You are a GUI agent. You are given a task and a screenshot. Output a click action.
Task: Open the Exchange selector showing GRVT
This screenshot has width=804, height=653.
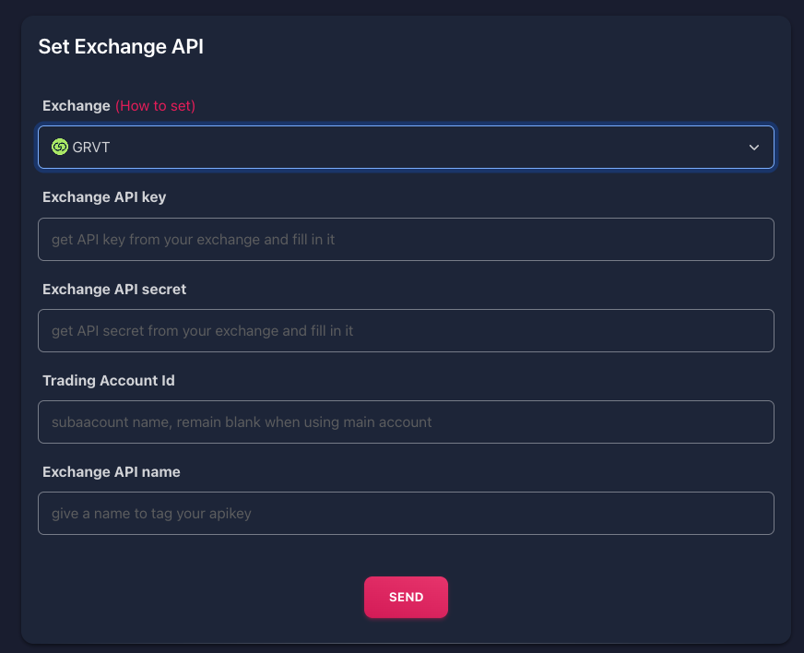tap(406, 148)
